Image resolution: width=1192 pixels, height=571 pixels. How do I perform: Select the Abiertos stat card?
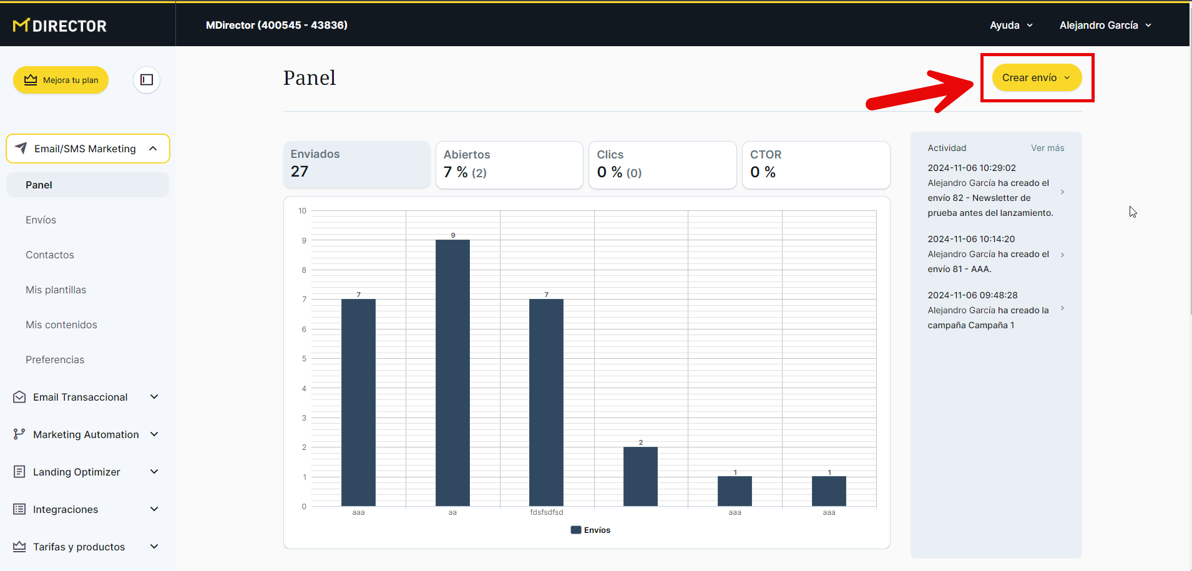pyautogui.click(x=509, y=165)
